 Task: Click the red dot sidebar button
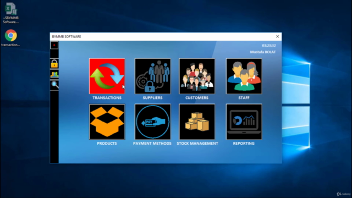(54, 45)
